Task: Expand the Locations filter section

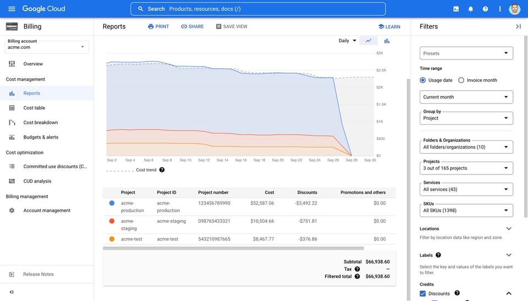Action: pos(508,228)
